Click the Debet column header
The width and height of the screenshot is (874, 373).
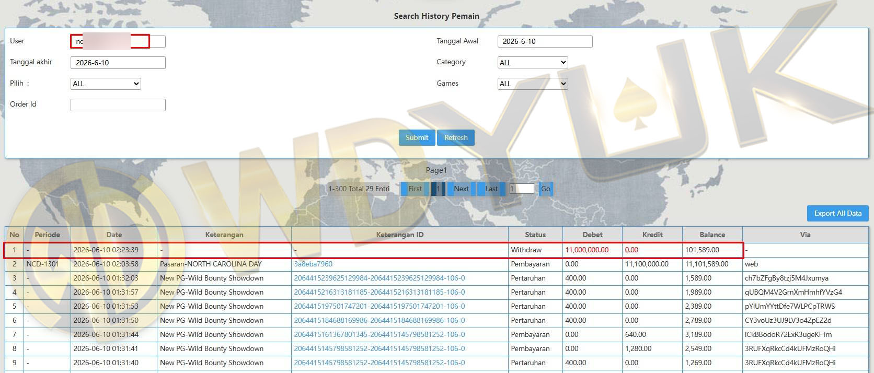click(x=593, y=235)
